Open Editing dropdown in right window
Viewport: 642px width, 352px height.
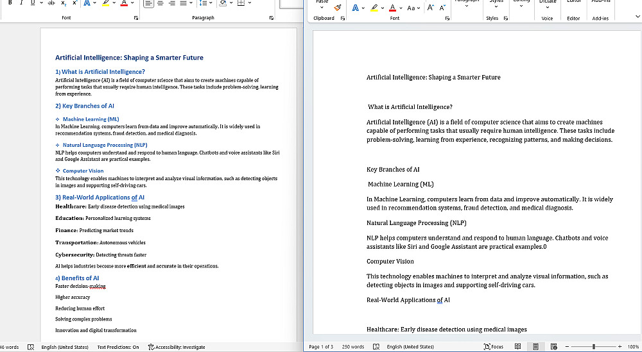click(521, 6)
